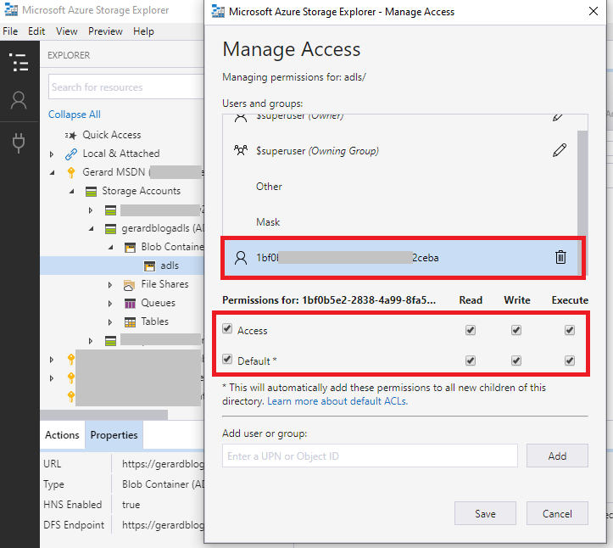Switch to the Actions tab
Screen dimensions: 613x548
click(x=62, y=435)
